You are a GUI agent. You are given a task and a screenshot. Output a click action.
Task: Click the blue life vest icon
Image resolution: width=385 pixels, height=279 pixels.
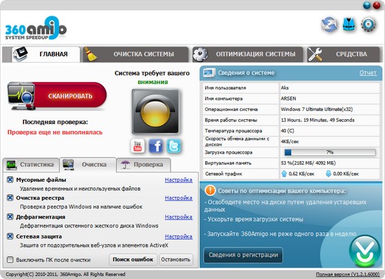pos(349,24)
